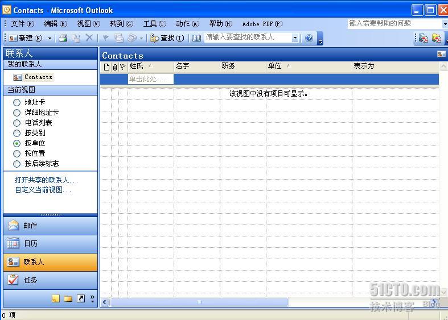Open the 帮助(H) menu
The width and height of the screenshot is (448, 320).
(x=221, y=24)
